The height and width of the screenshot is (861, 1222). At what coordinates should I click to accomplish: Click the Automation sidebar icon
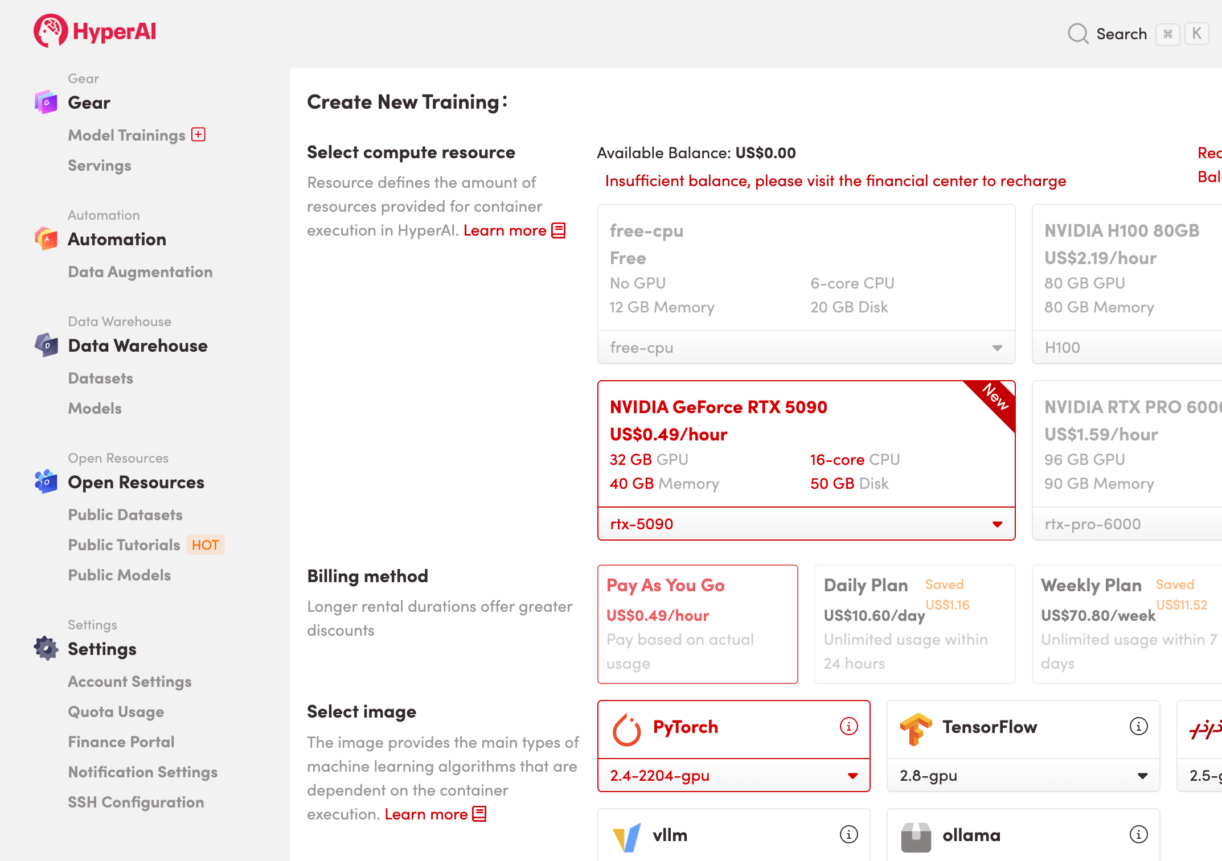pyautogui.click(x=46, y=238)
